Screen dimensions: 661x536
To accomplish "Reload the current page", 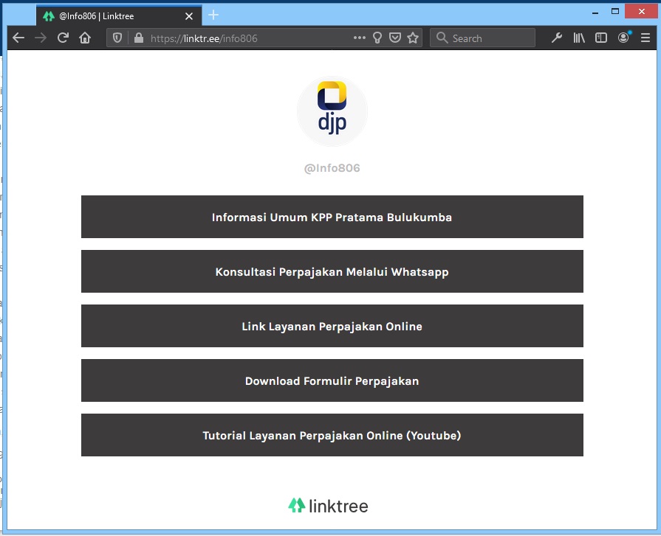I will pos(63,38).
